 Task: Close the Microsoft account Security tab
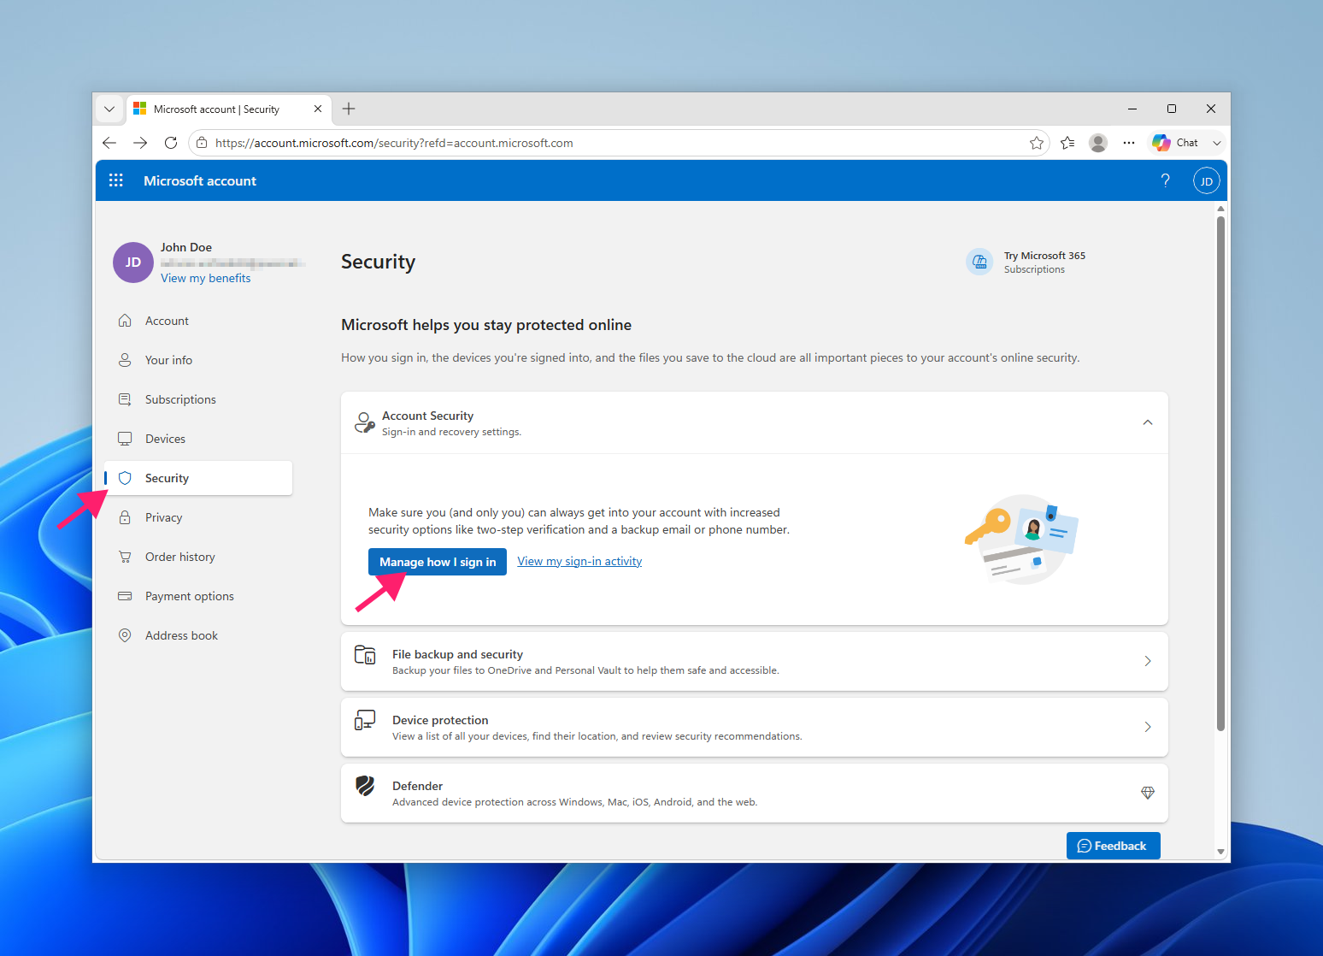click(318, 109)
